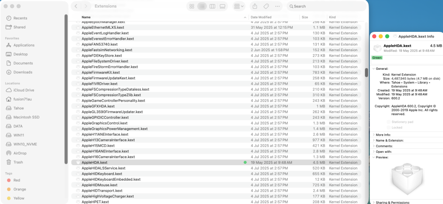Image resolution: width=443 pixels, height=204 pixels.
Task: Switch Finder to gallery view
Action: pos(223,6)
